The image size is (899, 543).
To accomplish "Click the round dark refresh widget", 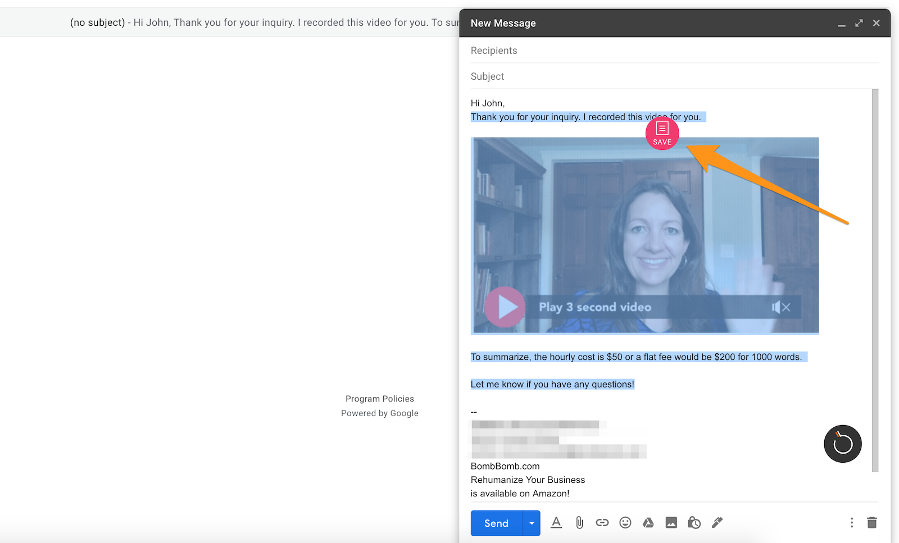I will point(843,444).
